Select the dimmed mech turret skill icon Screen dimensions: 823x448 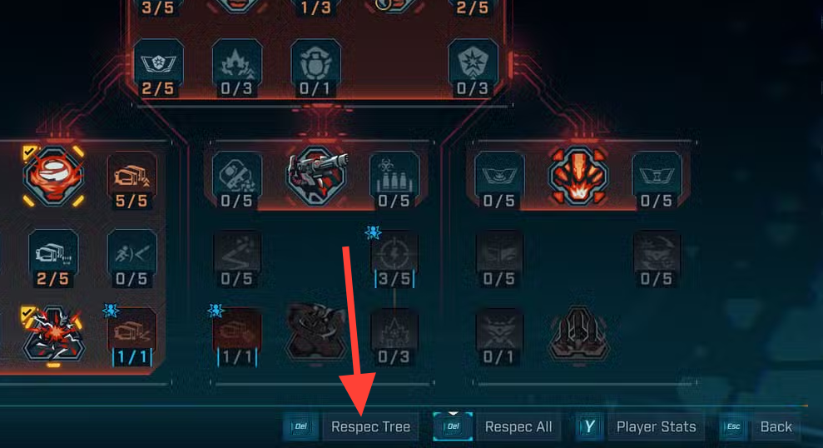(578, 334)
